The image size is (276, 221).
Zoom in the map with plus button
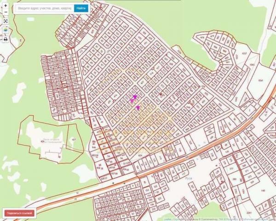point(6,6)
